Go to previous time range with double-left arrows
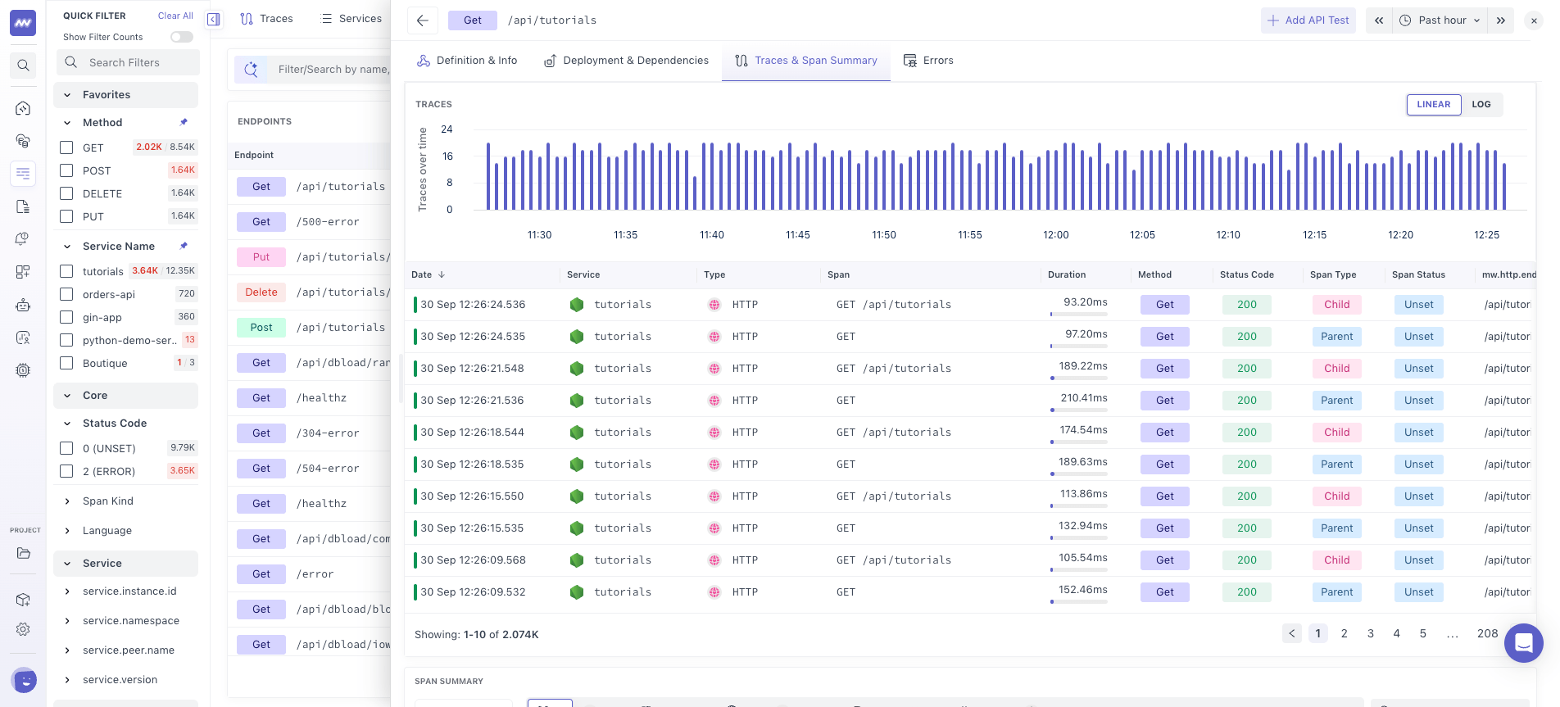The image size is (1560, 707). (1379, 20)
